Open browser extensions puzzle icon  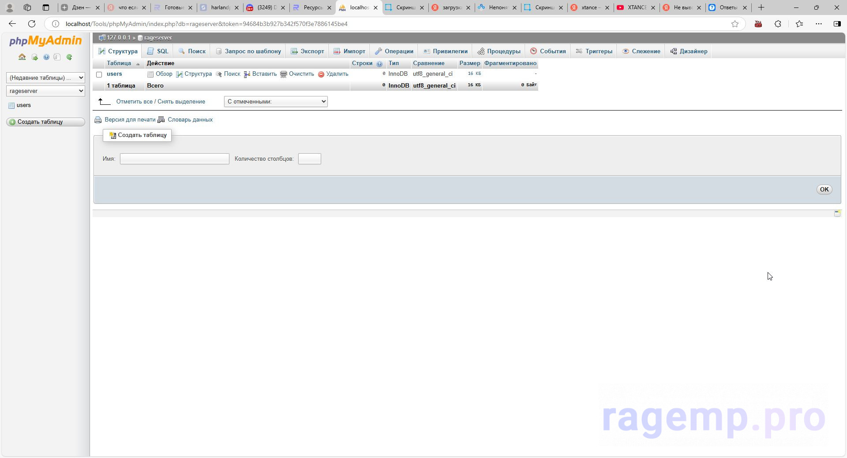coord(778,24)
